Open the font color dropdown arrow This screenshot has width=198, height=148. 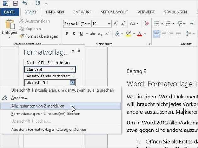coord(145,34)
